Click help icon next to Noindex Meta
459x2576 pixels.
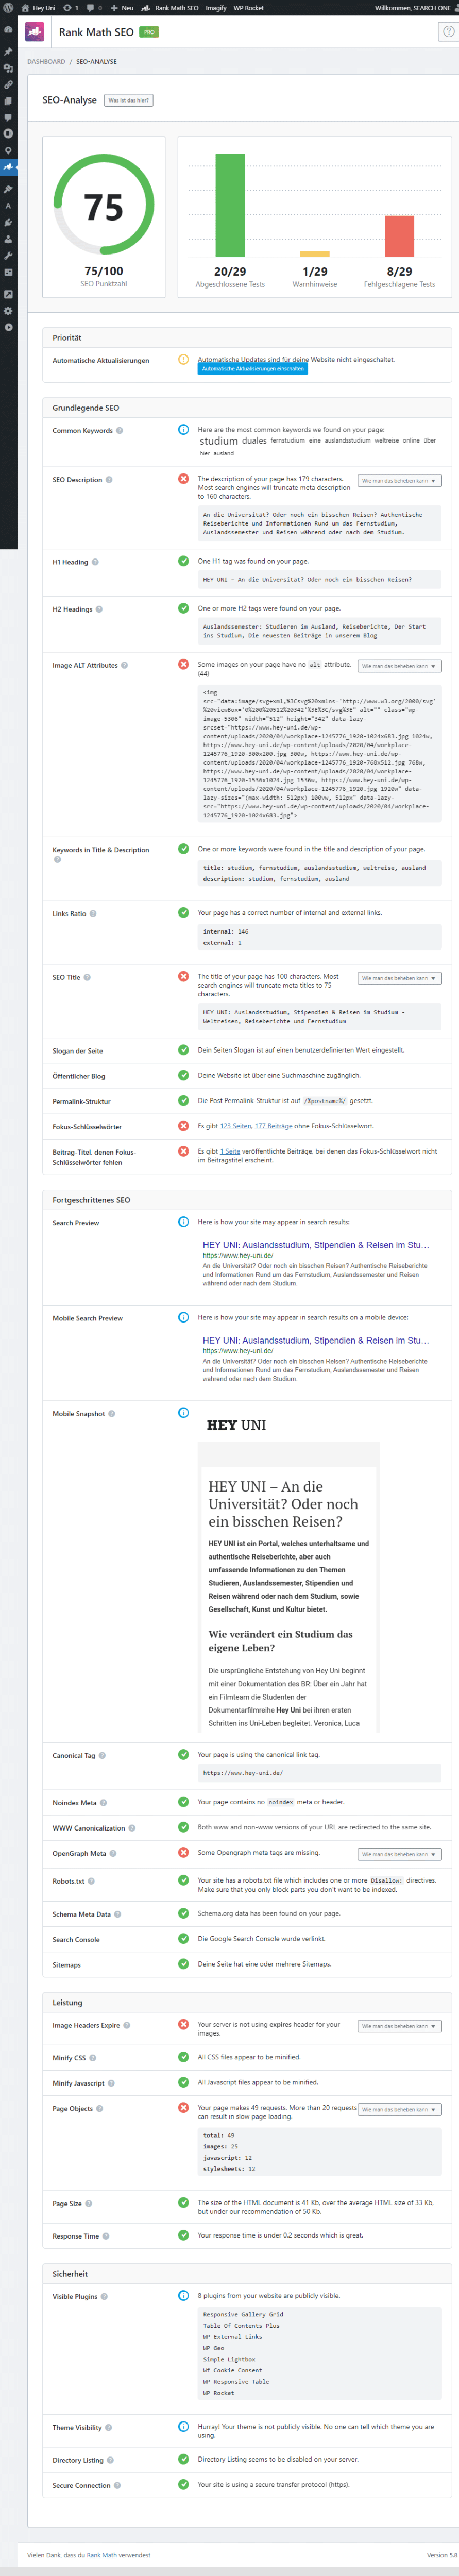pyautogui.click(x=104, y=1802)
